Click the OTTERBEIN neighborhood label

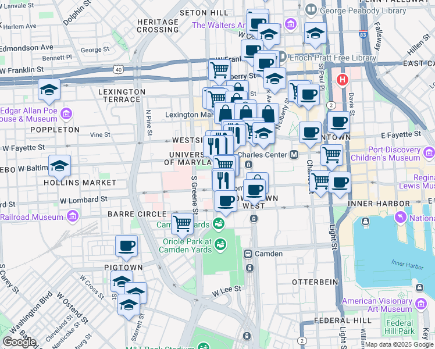[315, 283]
